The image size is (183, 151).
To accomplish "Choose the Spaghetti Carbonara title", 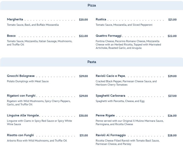I will point(110,96).
